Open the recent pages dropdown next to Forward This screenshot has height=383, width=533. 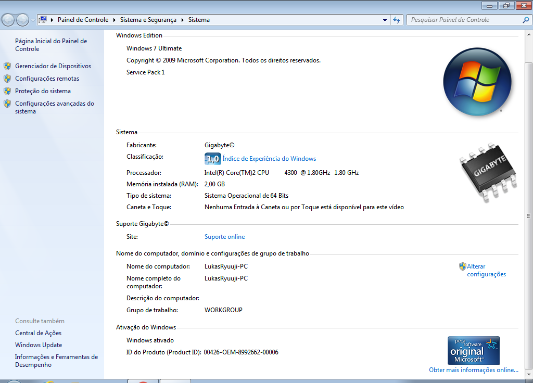[x=33, y=20]
